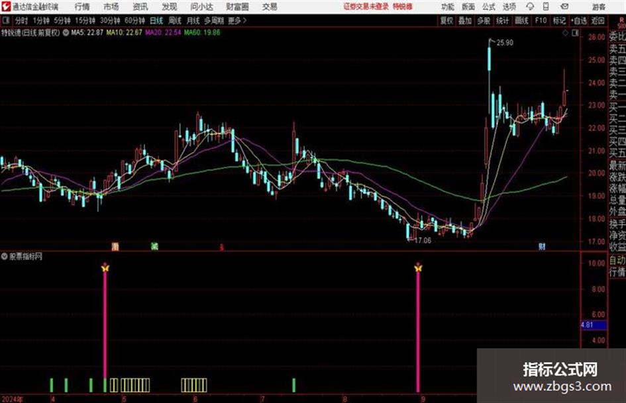Open the 资讯 menu
The height and width of the screenshot is (403, 626).
coord(140,7)
